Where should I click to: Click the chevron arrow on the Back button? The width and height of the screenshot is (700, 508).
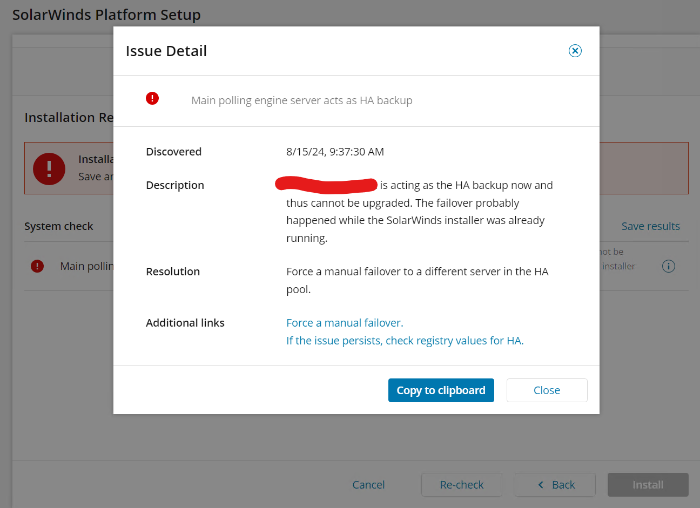click(541, 485)
